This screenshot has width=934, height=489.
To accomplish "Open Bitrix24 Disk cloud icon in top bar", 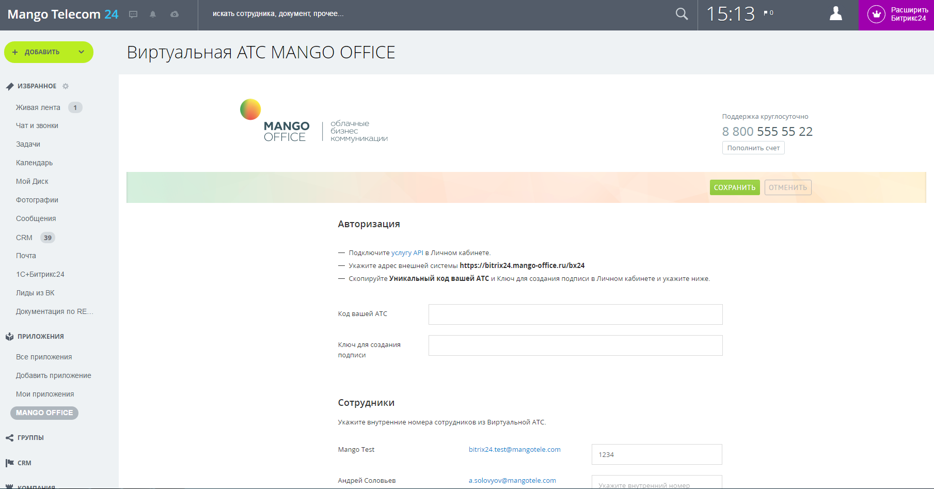I will pos(174,14).
